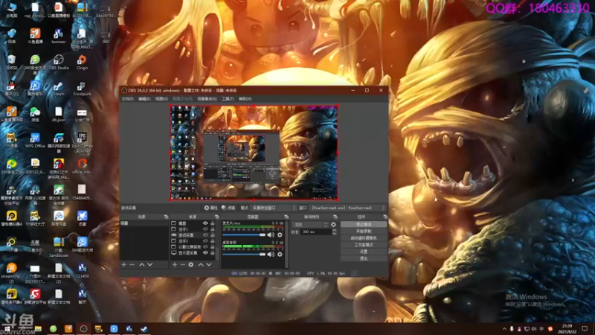The image size is (595, 335).
Task: Open the capture mode dropdown in the source toolbar
Action: click(273, 208)
